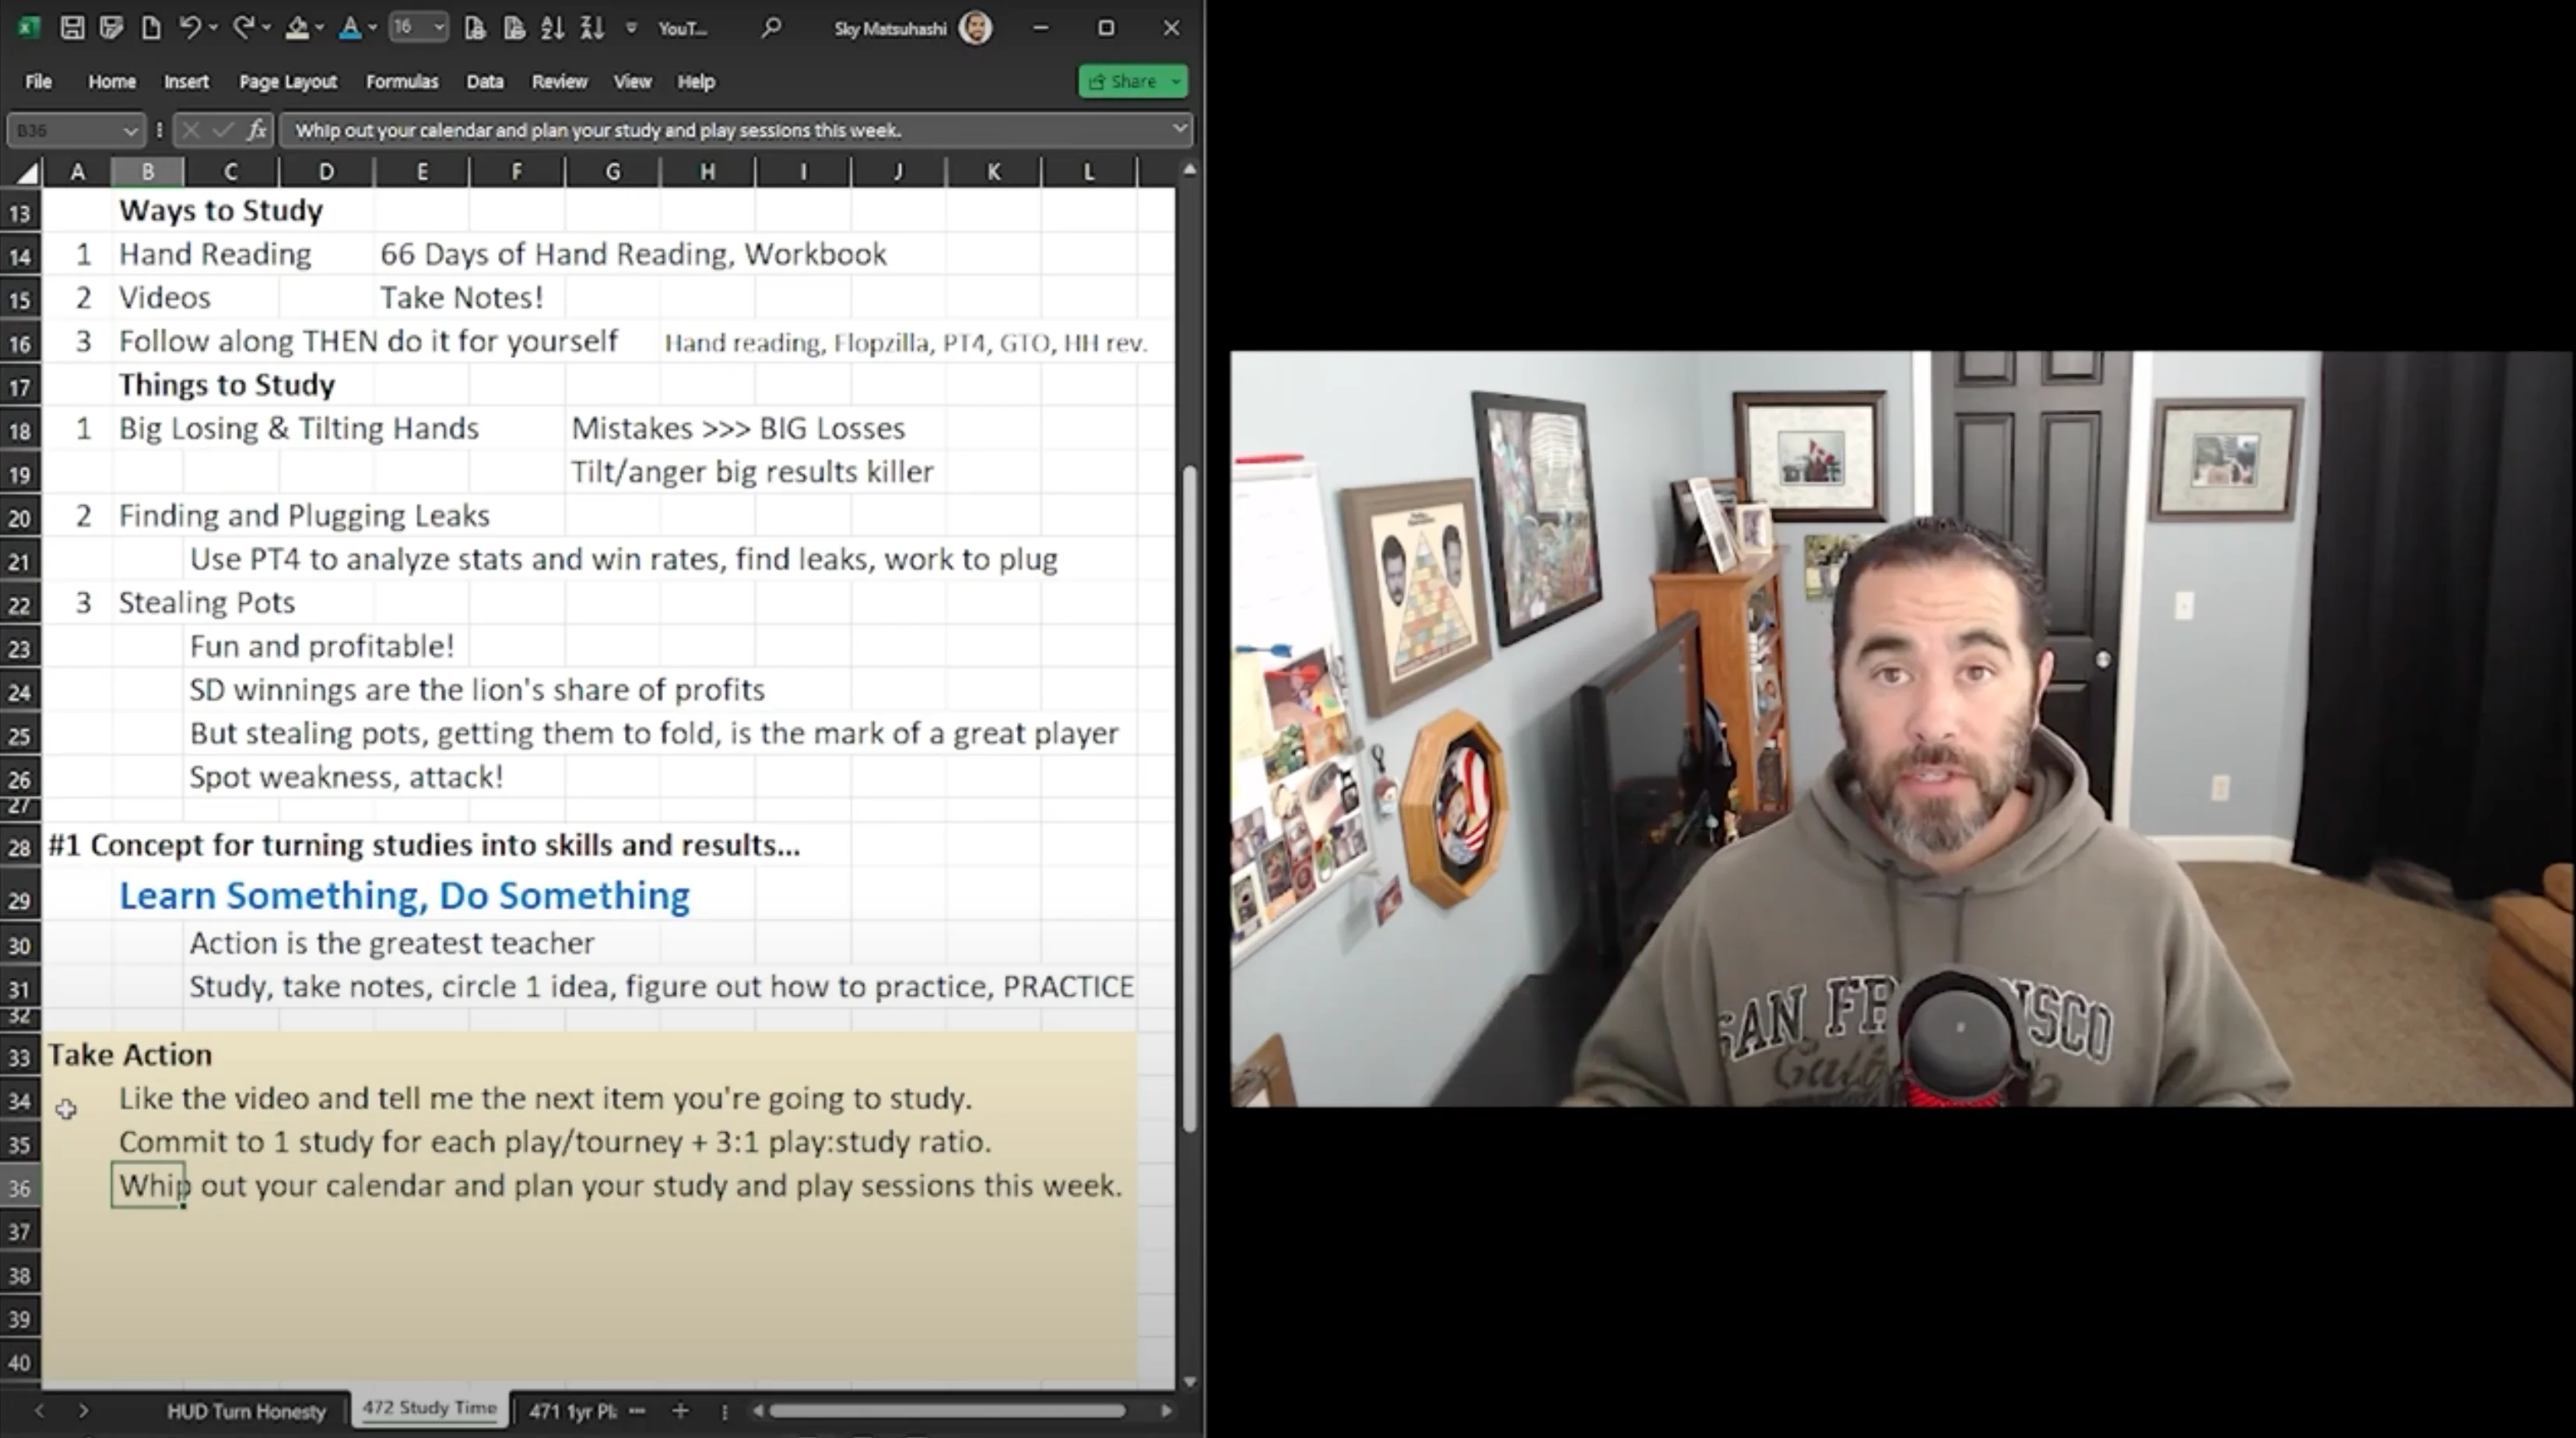This screenshot has width=2576, height=1438.
Task: Expand the Name Box dropdown arrow
Action: pos(130,130)
